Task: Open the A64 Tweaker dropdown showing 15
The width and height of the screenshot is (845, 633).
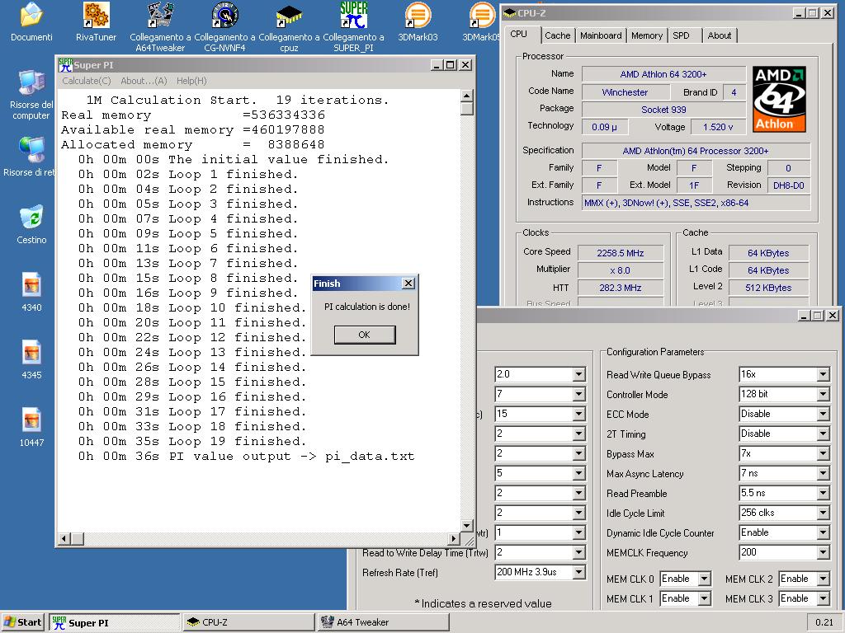Action: pos(578,414)
